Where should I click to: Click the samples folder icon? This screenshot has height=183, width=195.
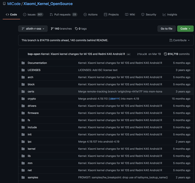[x=23, y=178]
